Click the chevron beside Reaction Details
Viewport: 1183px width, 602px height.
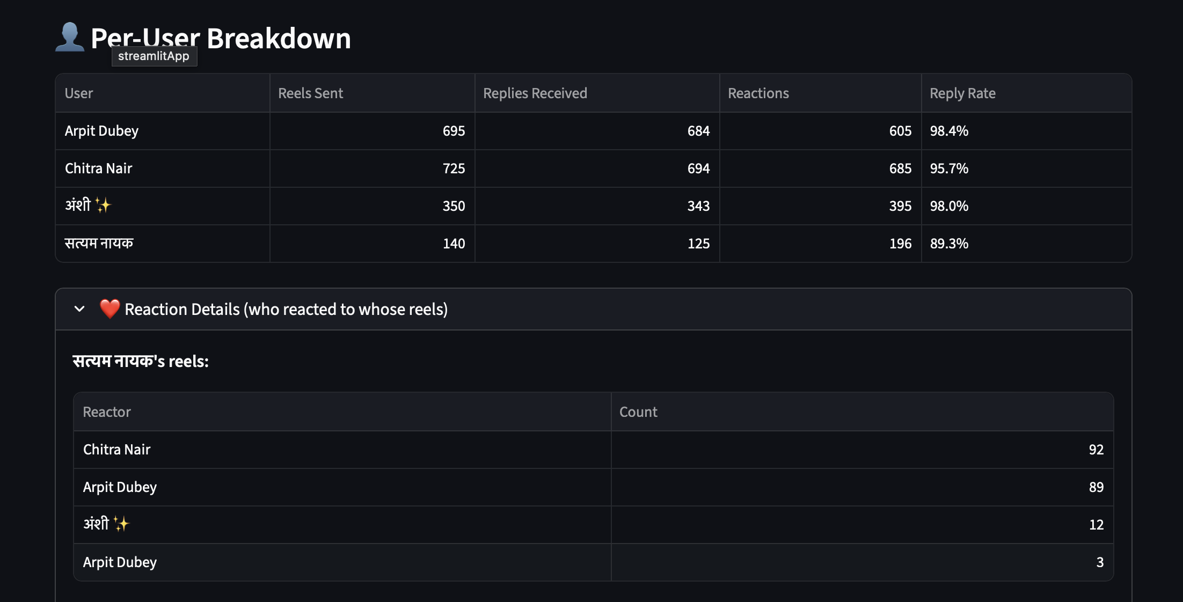coord(79,309)
